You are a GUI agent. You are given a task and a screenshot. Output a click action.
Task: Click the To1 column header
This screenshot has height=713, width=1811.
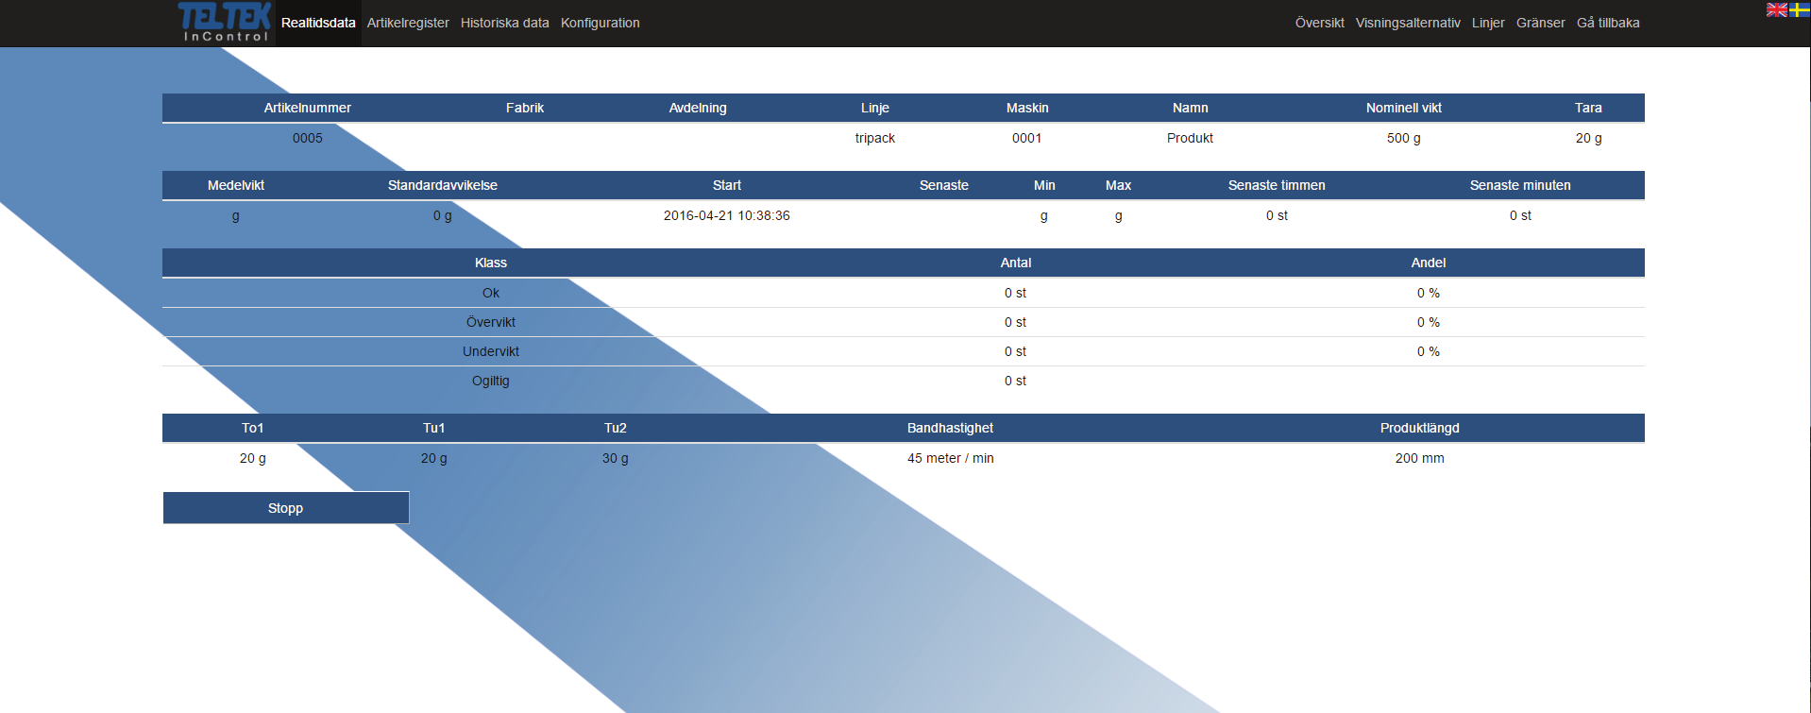point(253,428)
